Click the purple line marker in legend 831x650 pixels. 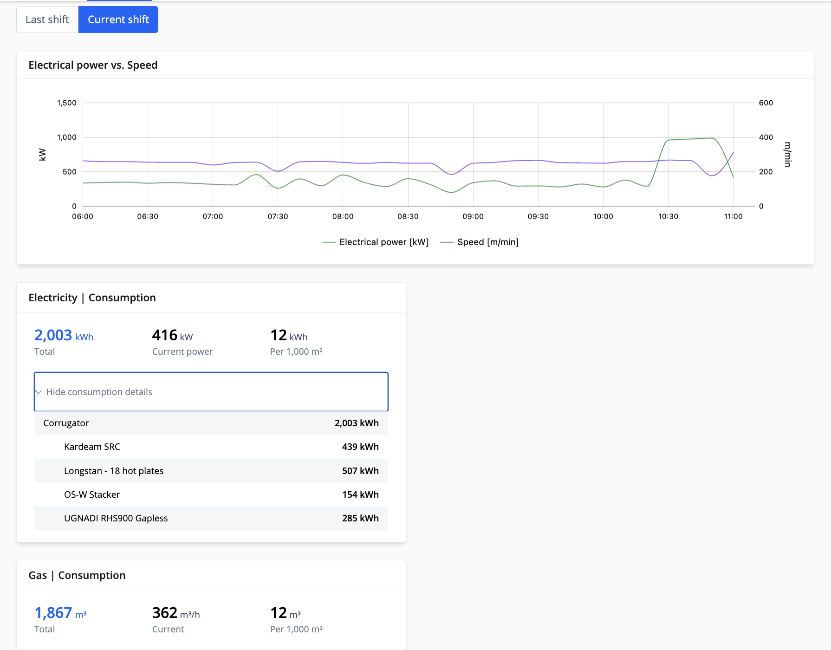coord(447,242)
